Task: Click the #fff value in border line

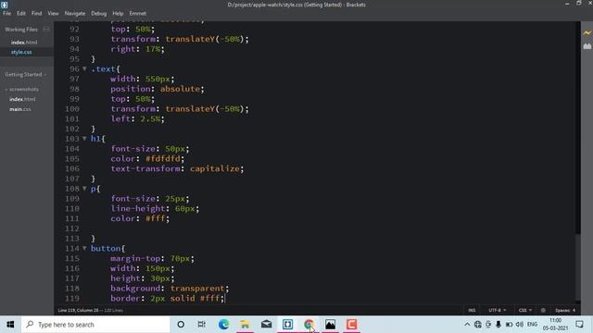Action: [210, 298]
